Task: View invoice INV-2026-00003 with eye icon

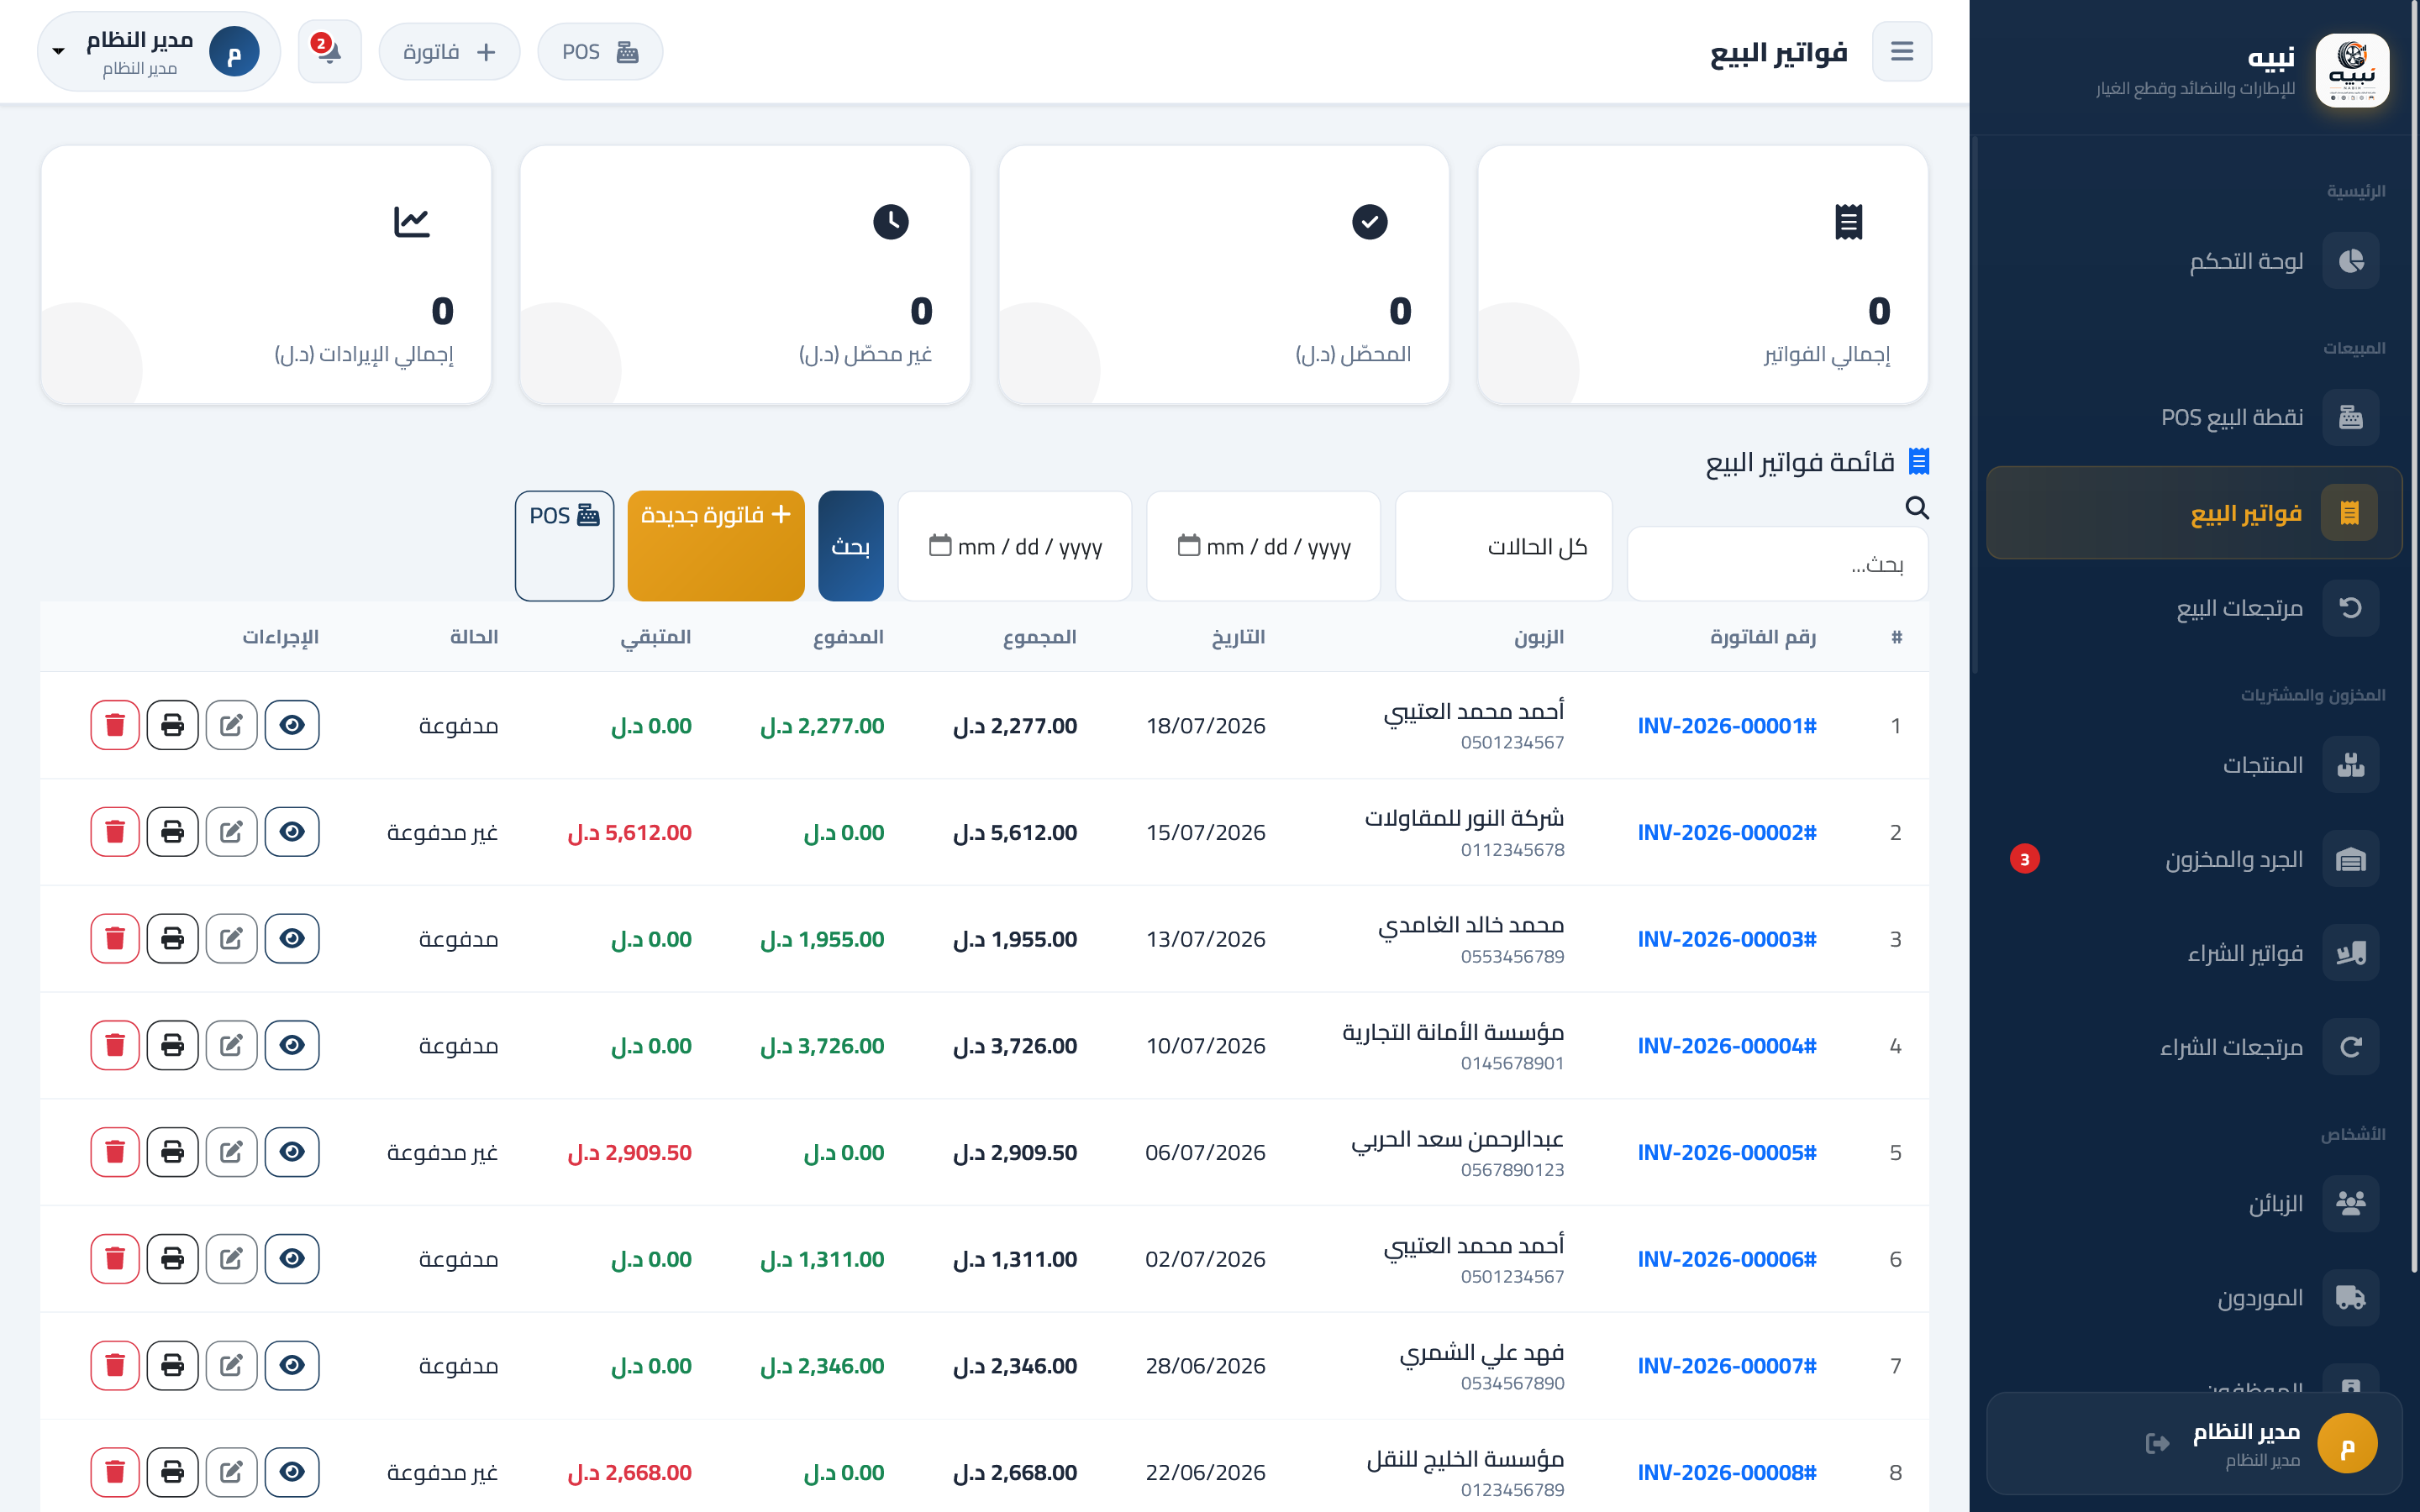Action: (x=292, y=939)
